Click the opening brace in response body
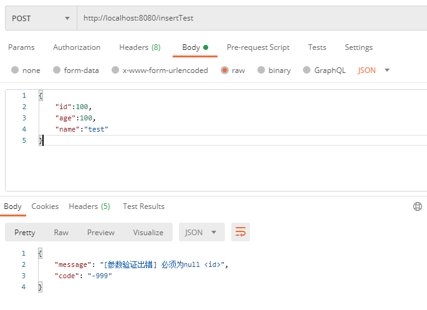 (40, 253)
